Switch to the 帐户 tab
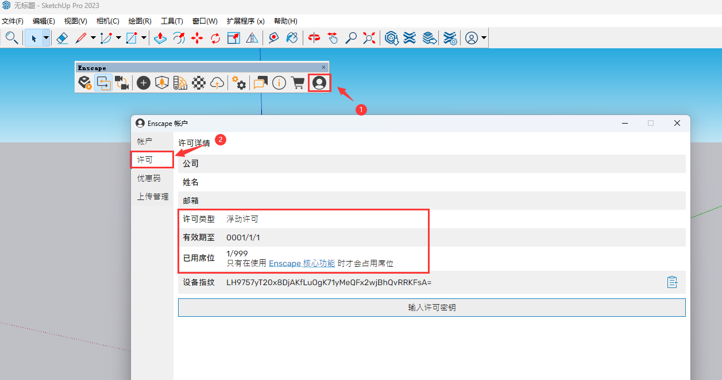Viewport: 722px width, 380px height. tap(152, 141)
